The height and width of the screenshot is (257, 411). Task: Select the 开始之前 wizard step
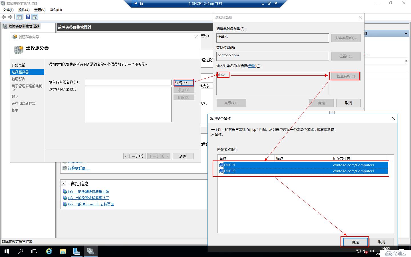[x=19, y=65]
